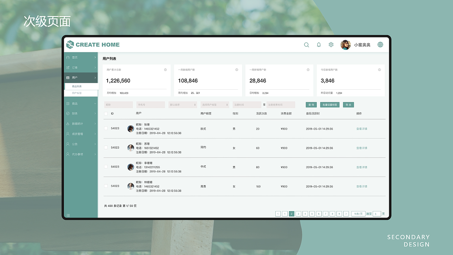Check the row checkbox for user 林珊珊
The height and width of the screenshot is (255, 453).
click(x=106, y=186)
